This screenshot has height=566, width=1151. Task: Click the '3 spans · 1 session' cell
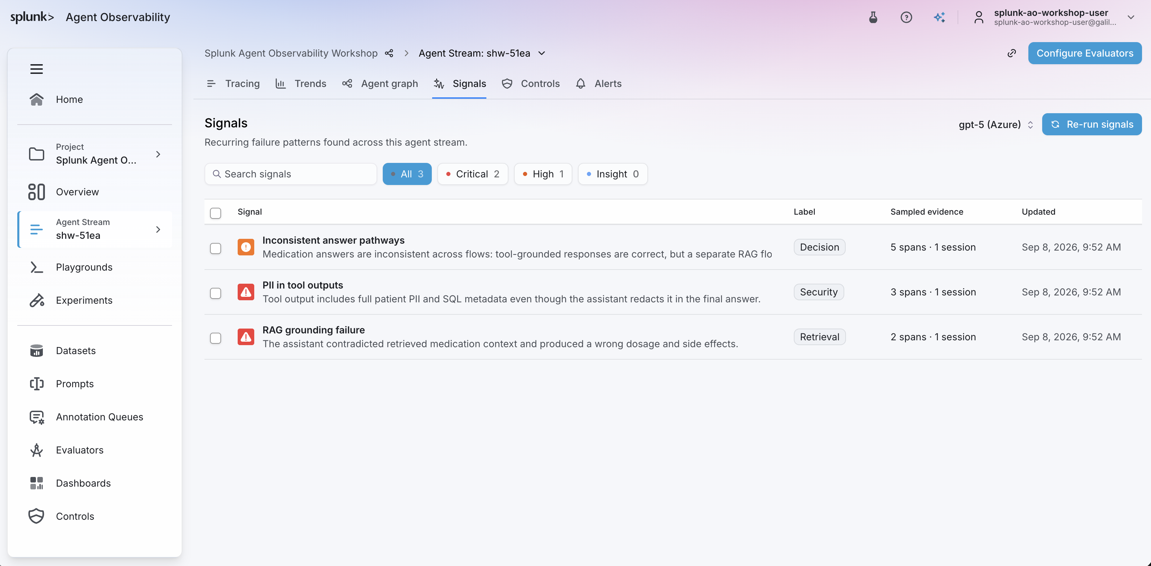[x=932, y=292]
